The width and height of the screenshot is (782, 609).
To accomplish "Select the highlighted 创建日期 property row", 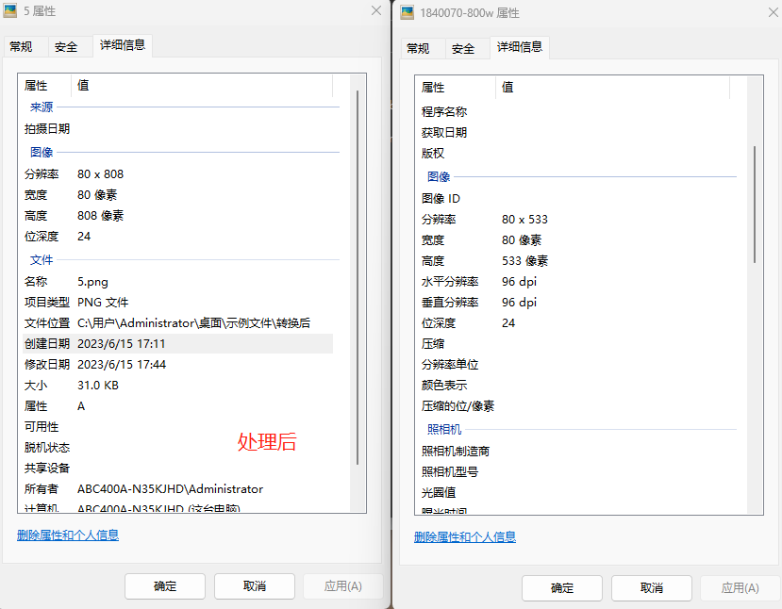I will (141, 343).
